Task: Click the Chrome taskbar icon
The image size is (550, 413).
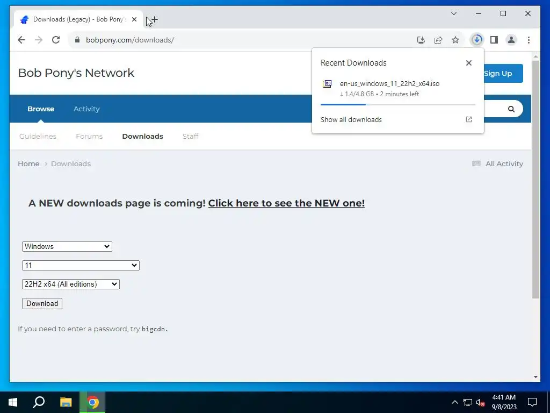Action: point(92,402)
